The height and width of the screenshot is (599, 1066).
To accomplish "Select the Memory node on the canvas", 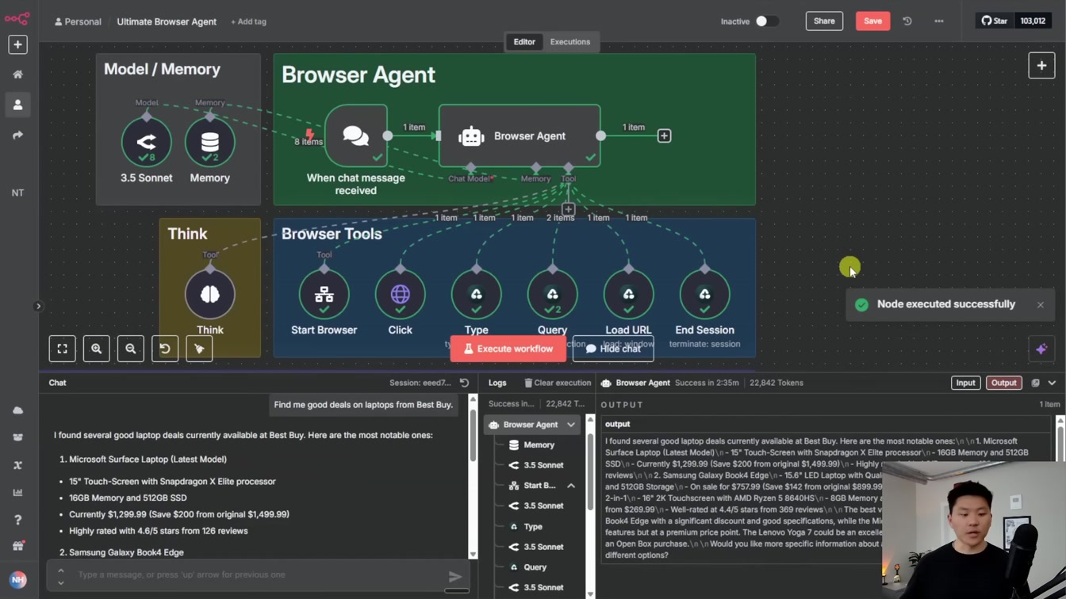I will click(209, 143).
